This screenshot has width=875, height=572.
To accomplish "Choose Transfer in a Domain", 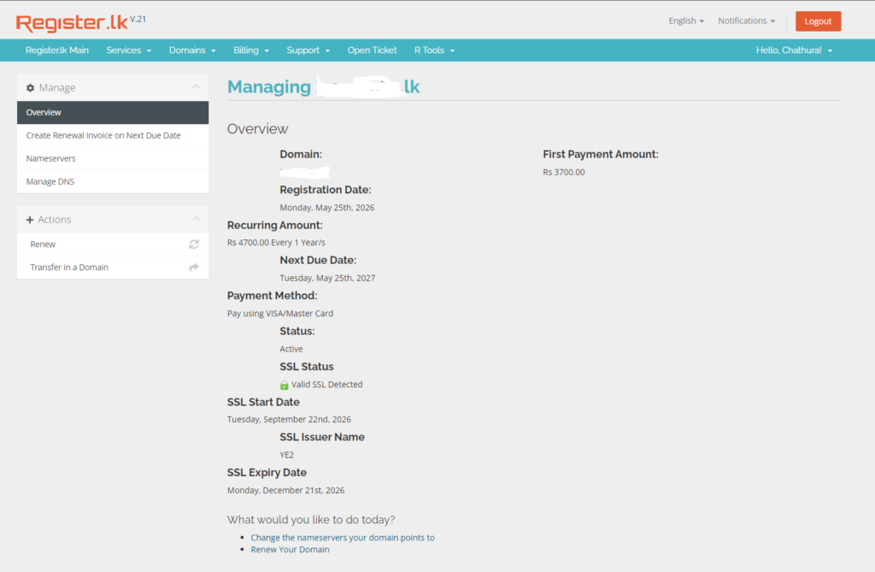I will point(113,267).
